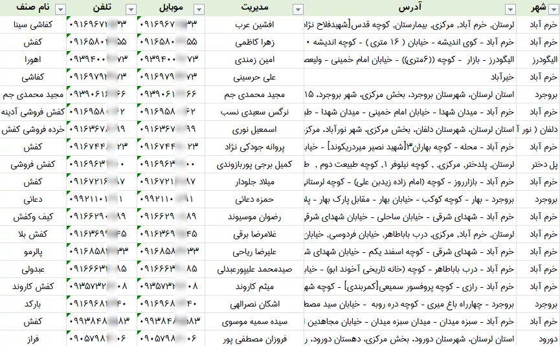
Task: Select manager cell حمزه دعائی
Action: tap(254, 199)
